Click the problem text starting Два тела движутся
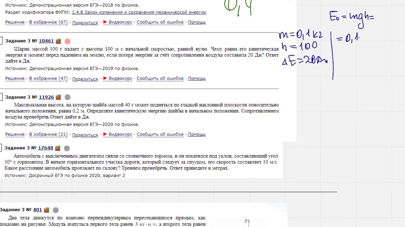Screen dimensions: 405x227 pos(103,221)
